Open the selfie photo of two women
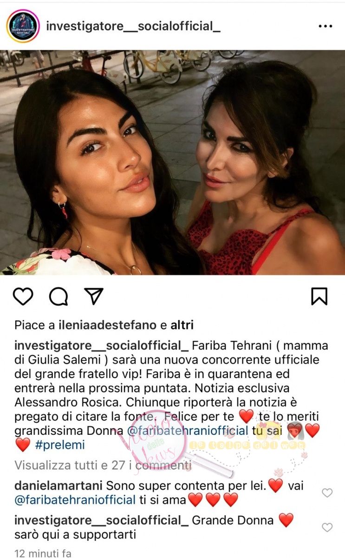Screen dimensions: 345x558 pyautogui.click(x=172, y=162)
